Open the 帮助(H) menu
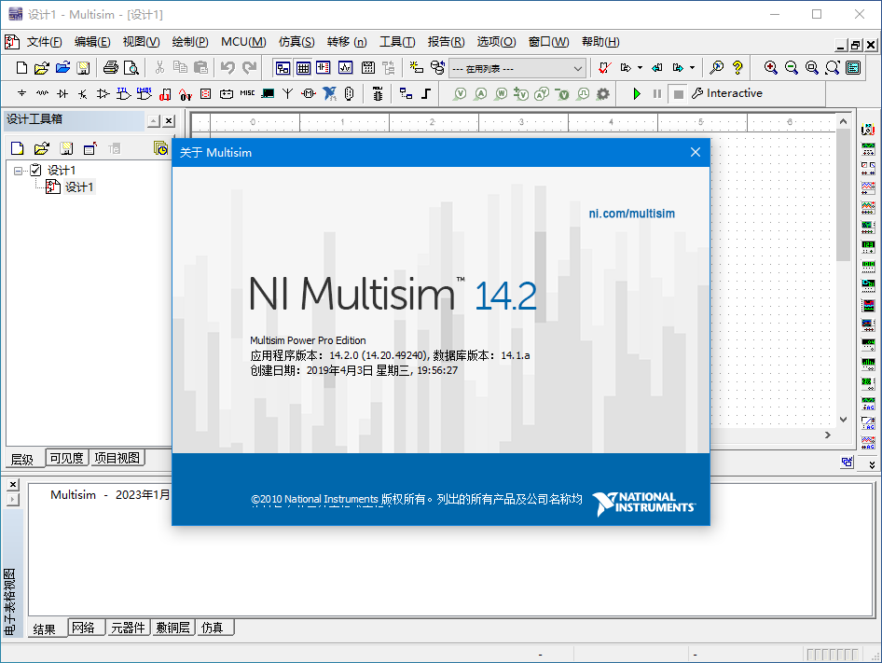 tap(600, 42)
